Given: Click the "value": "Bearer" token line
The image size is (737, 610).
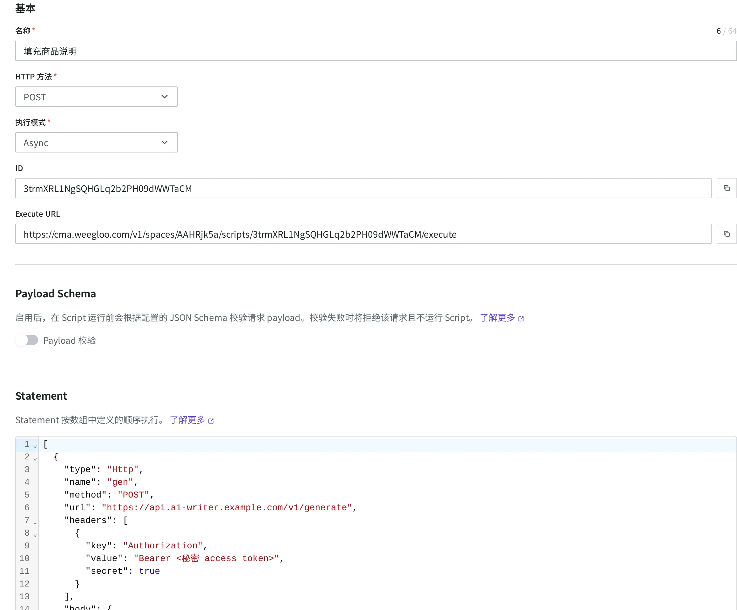Looking at the screenshot, I should [x=185, y=558].
